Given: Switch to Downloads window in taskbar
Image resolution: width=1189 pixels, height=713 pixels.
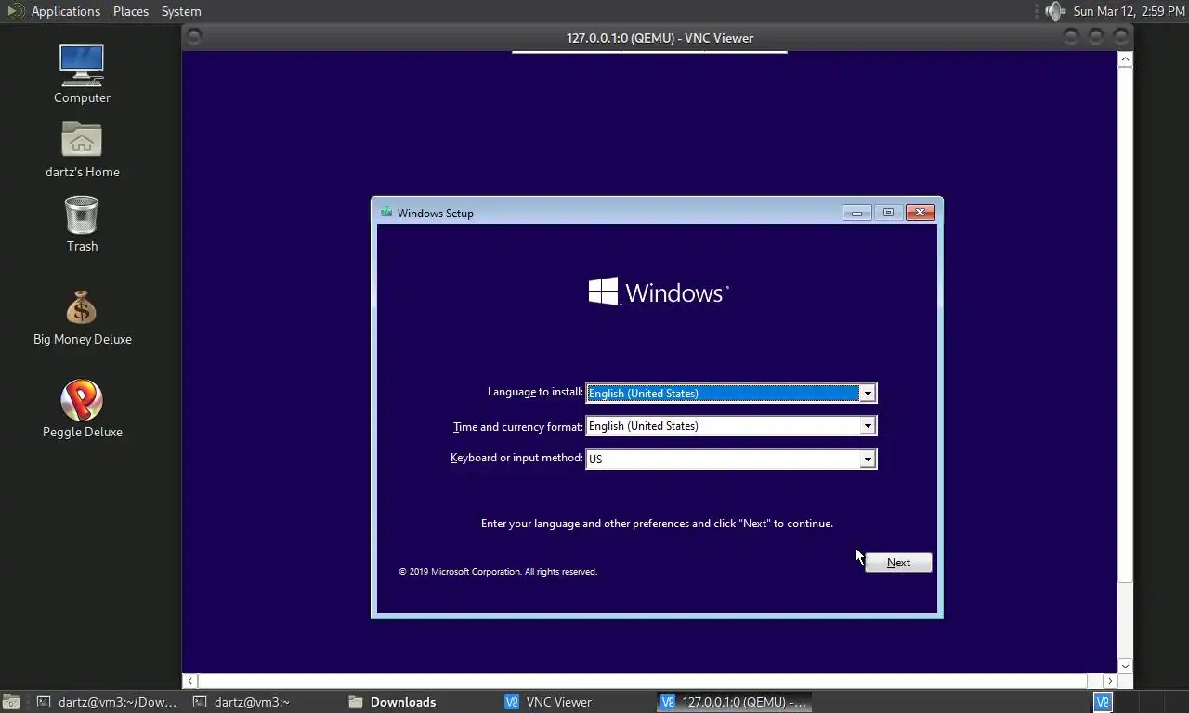Looking at the screenshot, I should click(x=419, y=702).
